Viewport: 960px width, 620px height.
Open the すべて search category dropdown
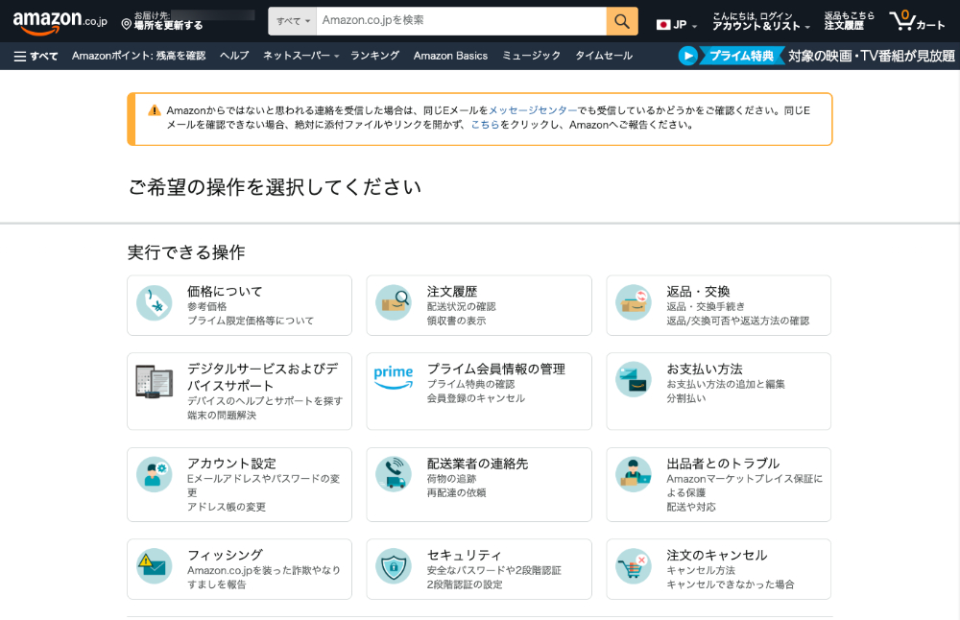(x=293, y=21)
